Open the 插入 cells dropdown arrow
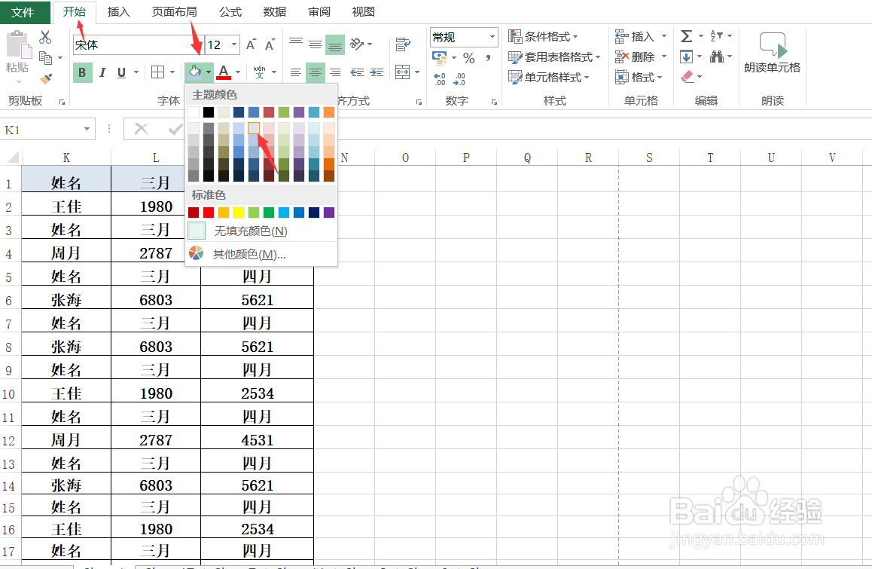872x569 pixels. coord(664,37)
